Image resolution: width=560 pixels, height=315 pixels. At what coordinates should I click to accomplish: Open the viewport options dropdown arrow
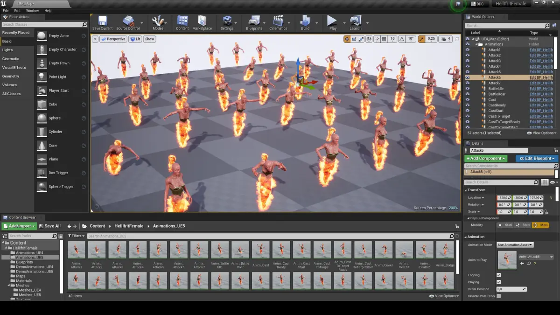95,39
